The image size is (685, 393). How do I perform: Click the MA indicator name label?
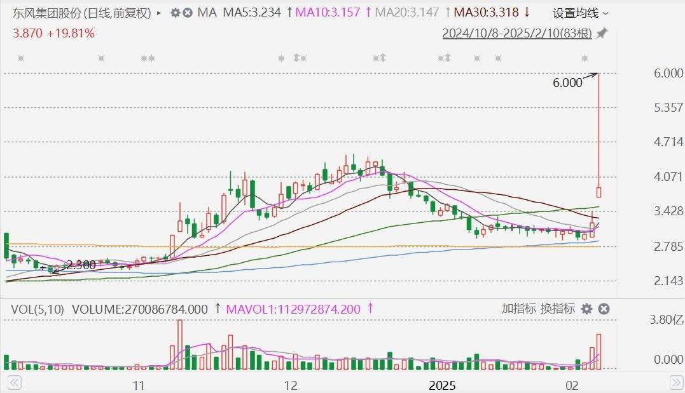coord(206,13)
